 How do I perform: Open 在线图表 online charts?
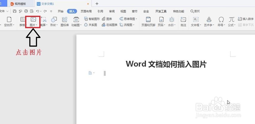[x=109, y=25]
